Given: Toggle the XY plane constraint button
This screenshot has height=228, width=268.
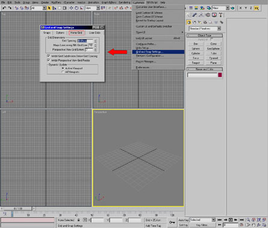Looking at the screenshot, I should (x=257, y=8).
